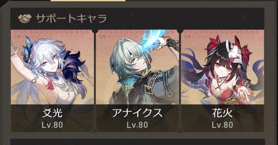Click the divider notch between 爻光 and アナイクス
The width and height of the screenshot is (278, 145).
95,31
